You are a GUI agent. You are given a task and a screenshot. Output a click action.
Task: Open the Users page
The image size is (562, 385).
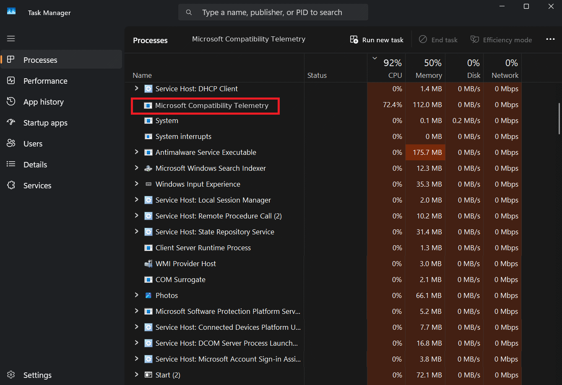33,144
